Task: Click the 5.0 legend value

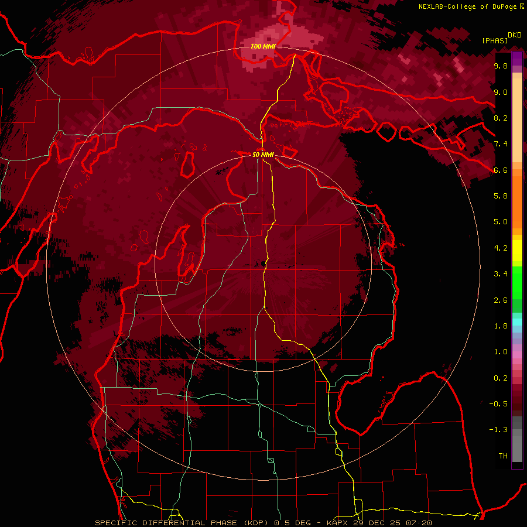Action: coord(501,222)
